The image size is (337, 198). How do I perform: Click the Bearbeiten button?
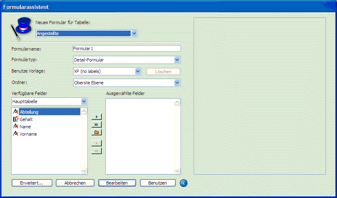click(x=116, y=183)
